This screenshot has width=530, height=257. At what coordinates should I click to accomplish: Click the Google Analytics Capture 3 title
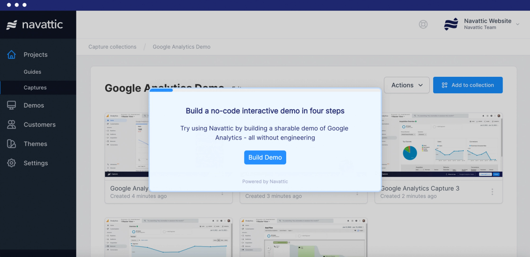tap(420, 188)
